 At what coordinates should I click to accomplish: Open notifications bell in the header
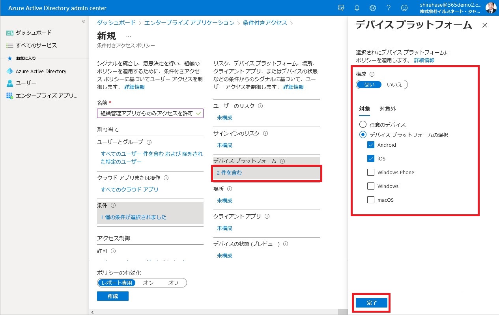357,8
